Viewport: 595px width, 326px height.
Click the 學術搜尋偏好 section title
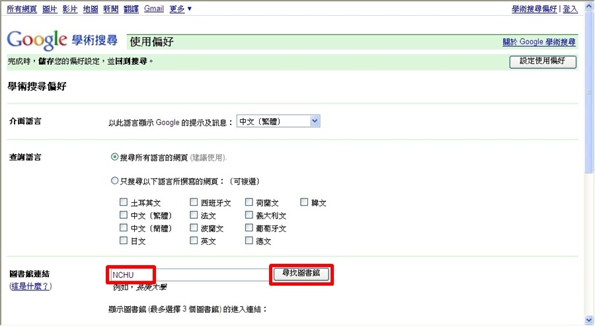click(37, 87)
